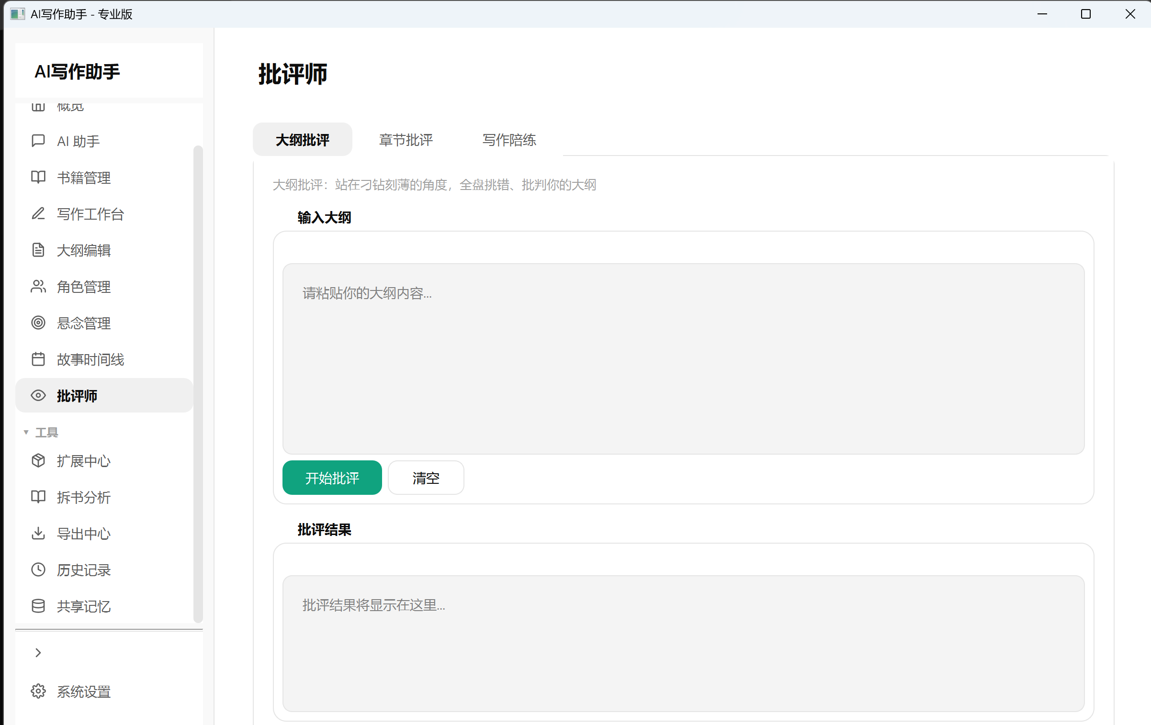
Task: Expand the sidebar using the chevron arrow
Action: pyautogui.click(x=38, y=653)
